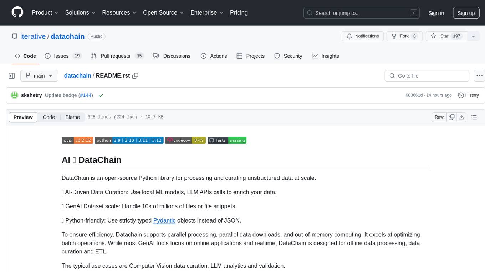This screenshot has height=272, width=485.
Task: Open the file History
Action: click(468, 95)
